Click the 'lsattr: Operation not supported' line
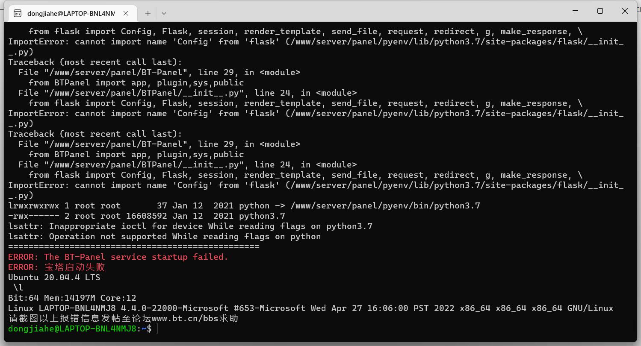 (x=164, y=236)
